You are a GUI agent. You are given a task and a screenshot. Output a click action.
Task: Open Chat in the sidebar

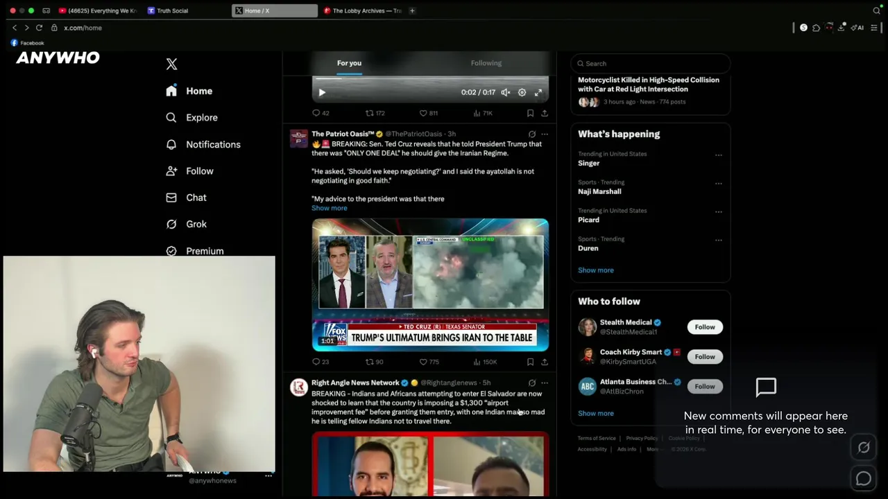[186, 198]
